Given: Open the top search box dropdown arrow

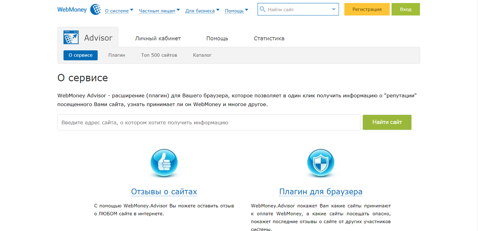Looking at the screenshot, I should pos(334,9).
